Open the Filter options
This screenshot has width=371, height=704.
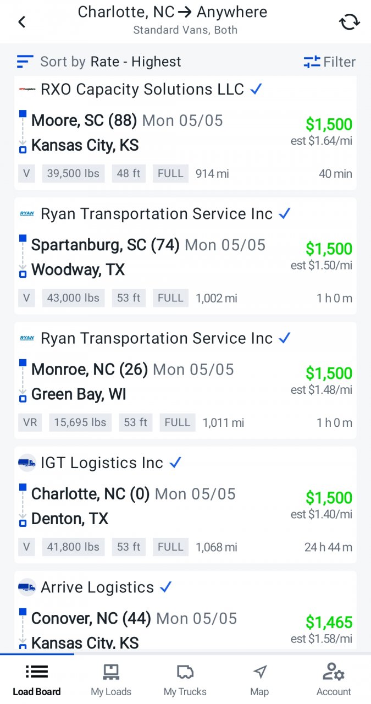point(329,62)
